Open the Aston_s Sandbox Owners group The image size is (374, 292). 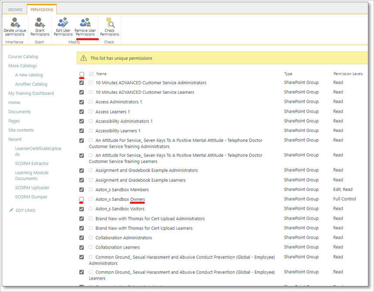click(x=120, y=199)
